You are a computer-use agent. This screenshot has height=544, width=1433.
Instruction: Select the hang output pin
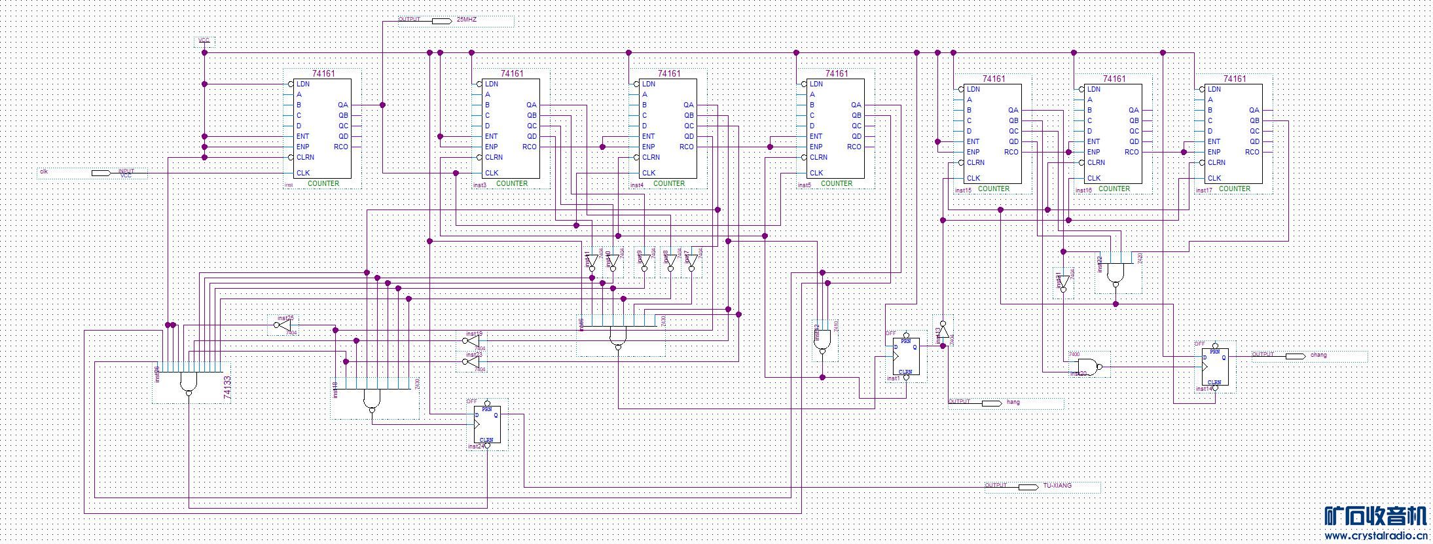click(992, 403)
